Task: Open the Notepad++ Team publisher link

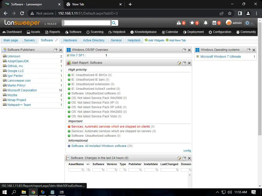Action: [19, 105]
